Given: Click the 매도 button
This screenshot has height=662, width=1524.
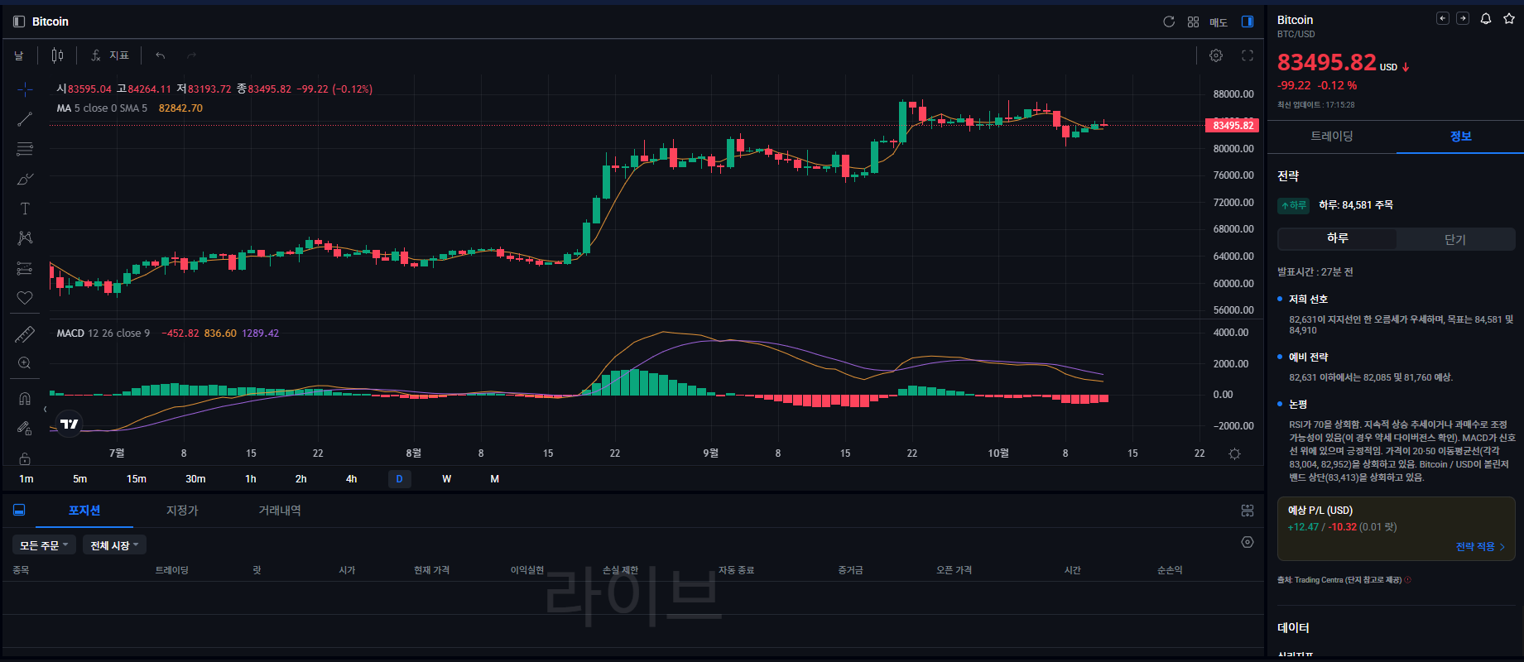Looking at the screenshot, I should pos(1219,22).
